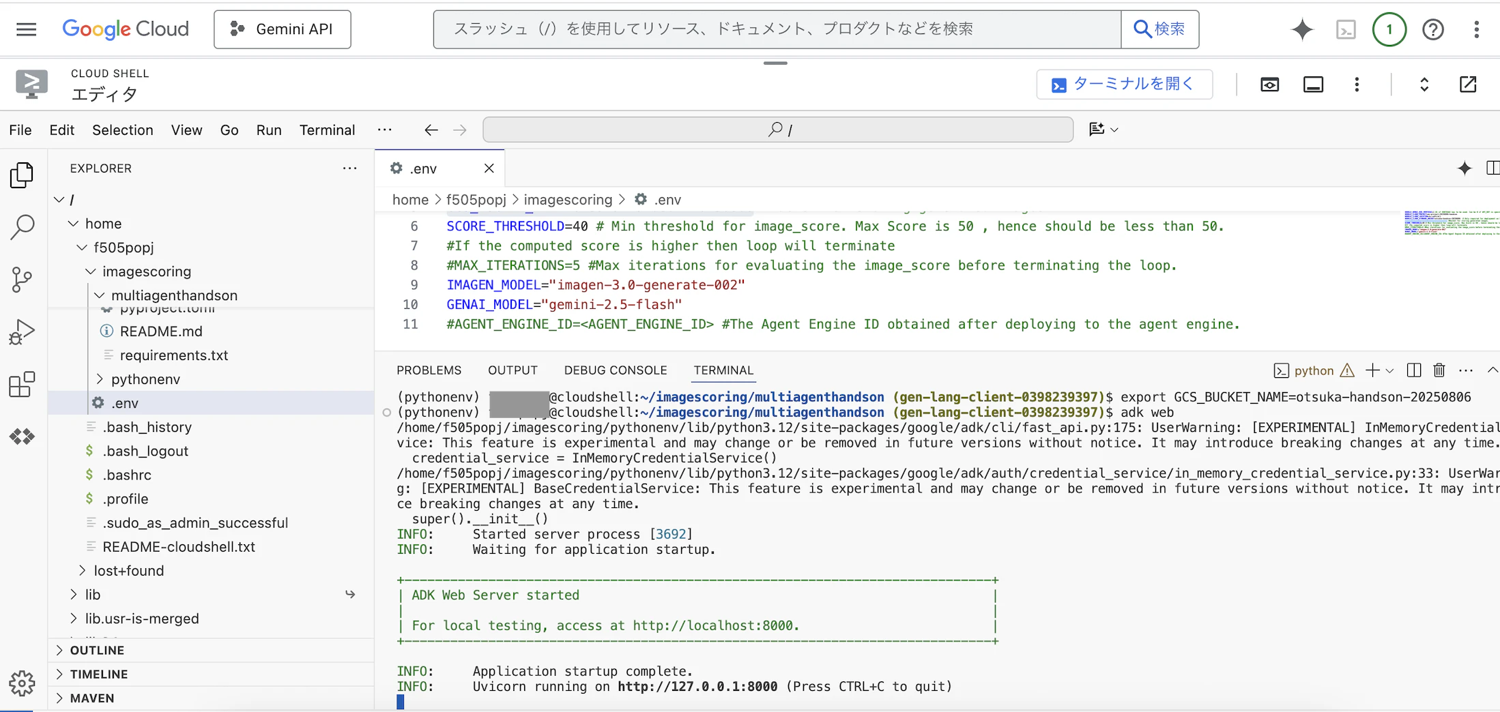This screenshot has width=1500, height=712.
Task: Open the Extensions view
Action: coord(23,385)
